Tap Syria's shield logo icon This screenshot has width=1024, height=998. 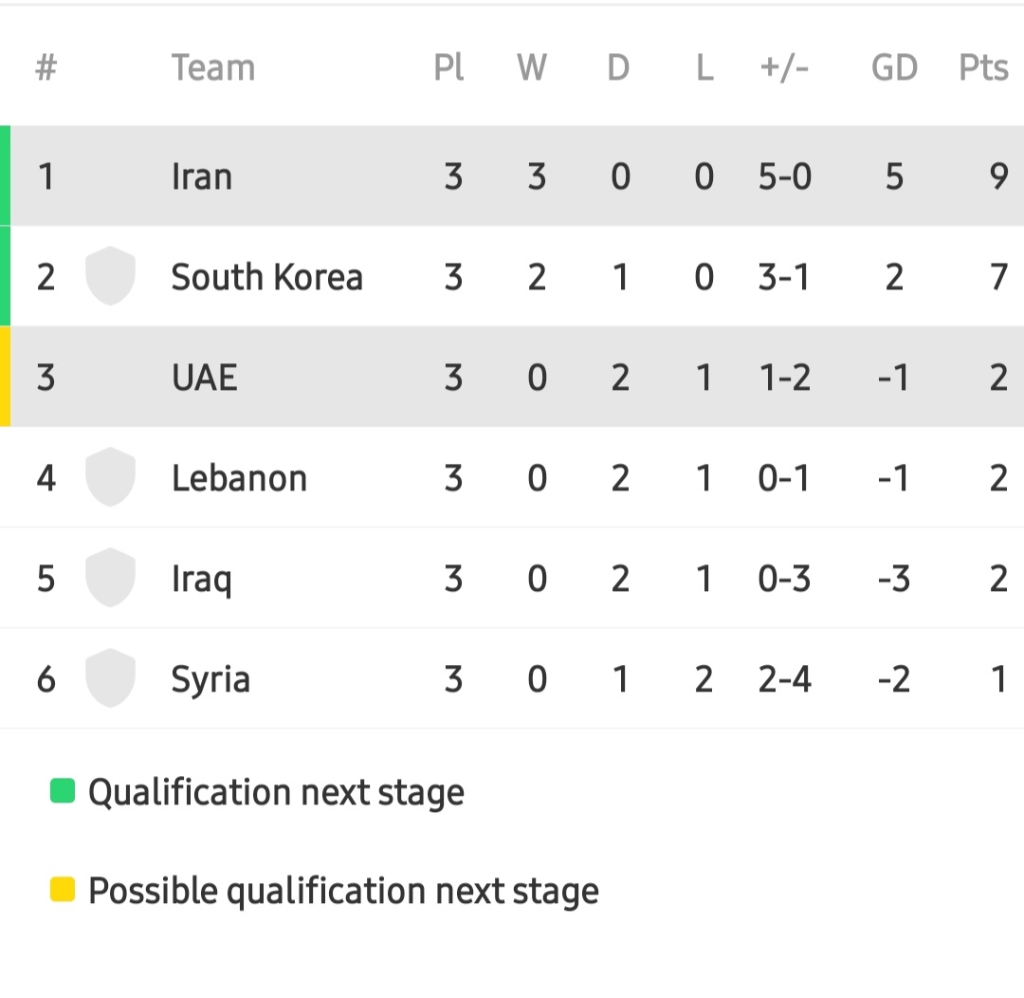coord(110,678)
